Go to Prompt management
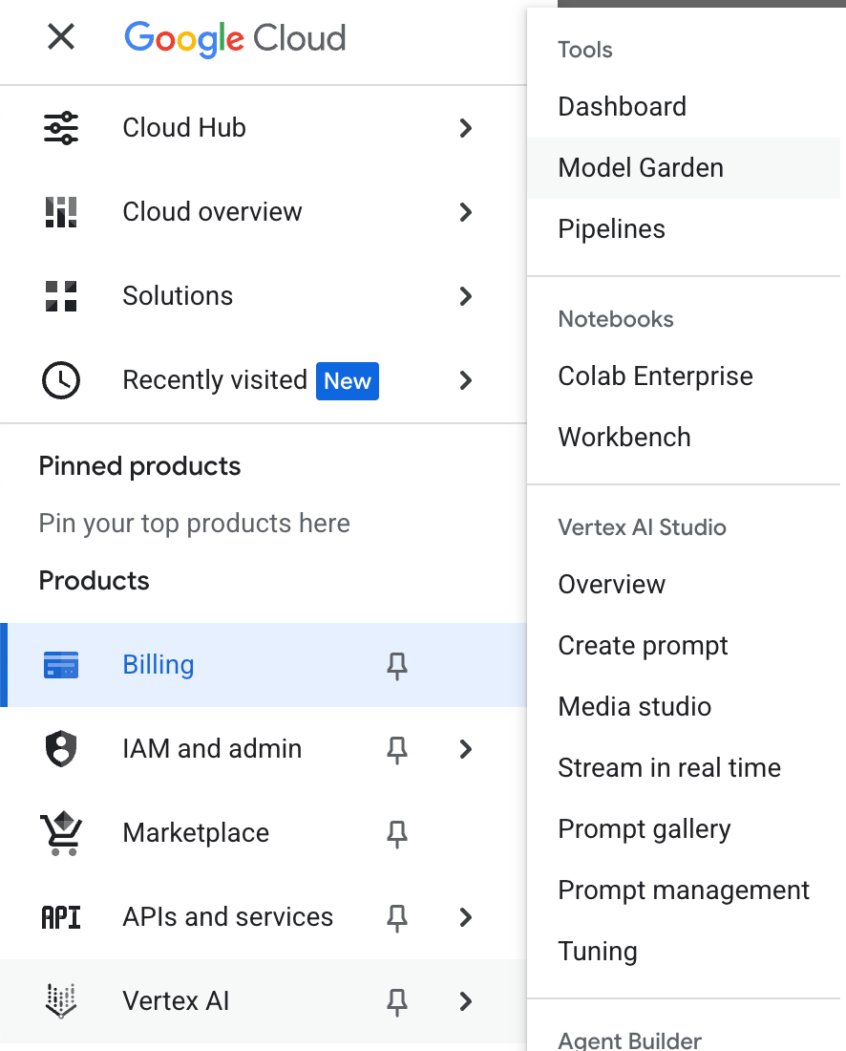 (684, 890)
